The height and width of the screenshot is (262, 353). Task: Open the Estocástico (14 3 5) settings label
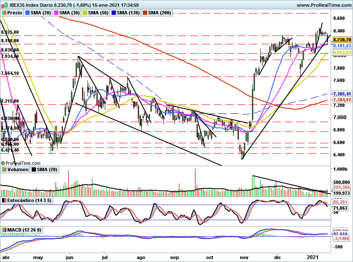pyautogui.click(x=29, y=200)
